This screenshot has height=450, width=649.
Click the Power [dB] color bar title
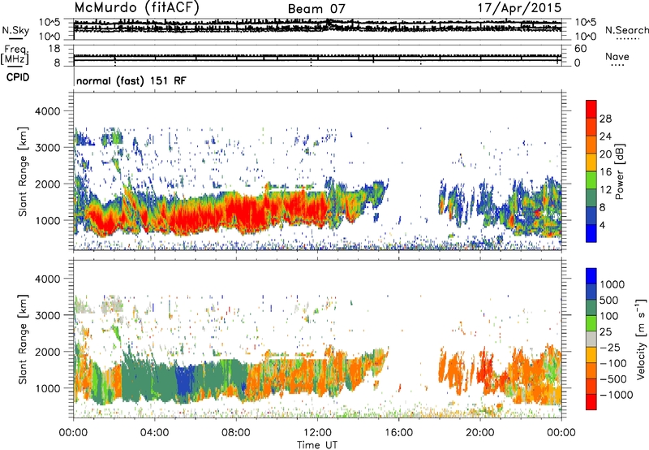(619, 171)
